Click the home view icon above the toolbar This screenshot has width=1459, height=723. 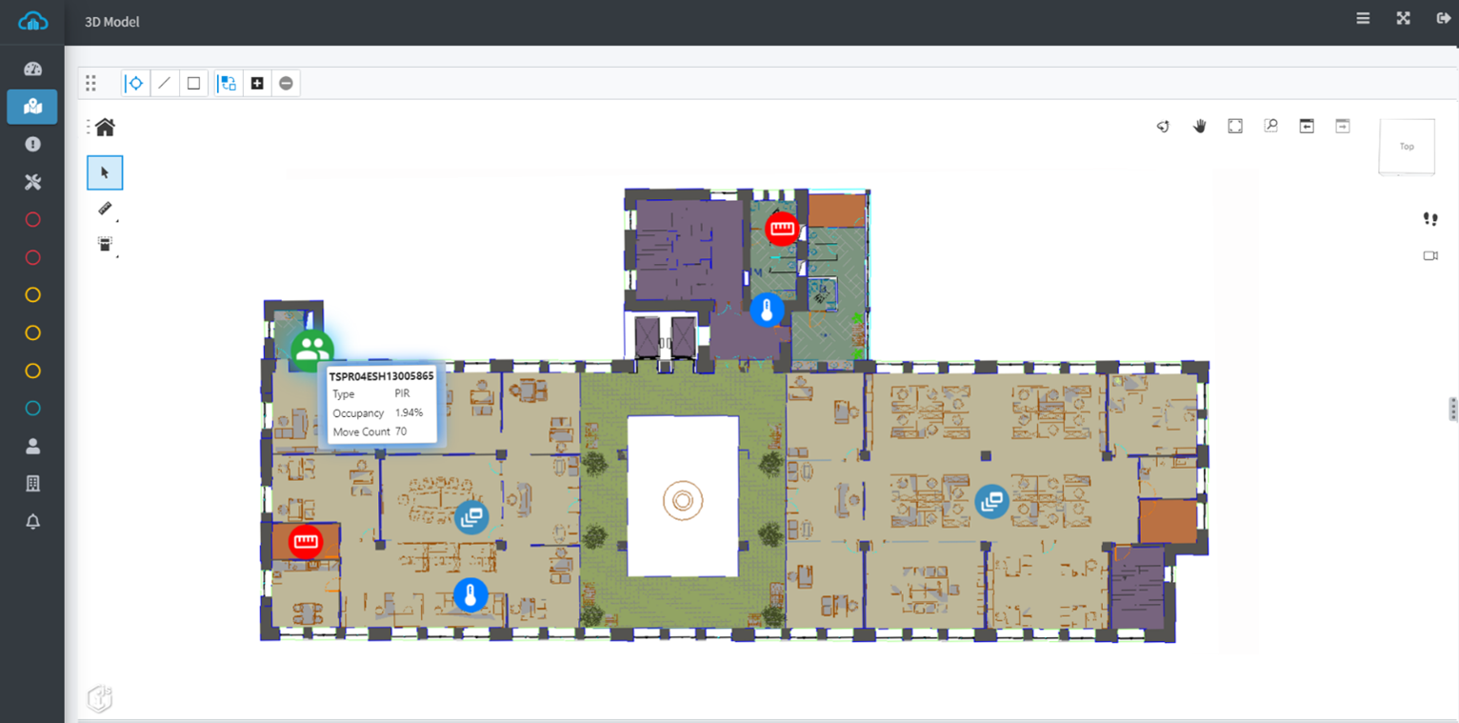[x=105, y=126]
